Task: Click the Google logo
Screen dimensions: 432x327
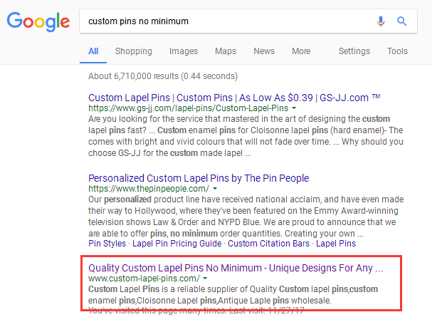Action: (38, 21)
